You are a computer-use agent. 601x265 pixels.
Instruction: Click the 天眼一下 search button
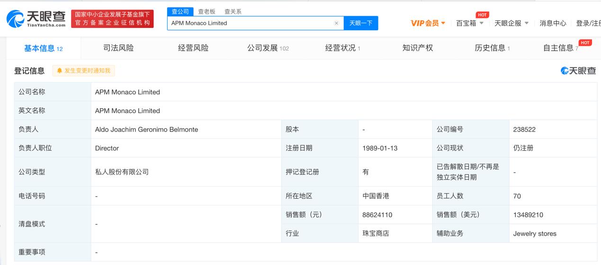[361, 23]
